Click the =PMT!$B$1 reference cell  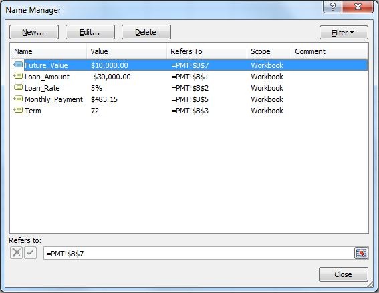(x=190, y=77)
